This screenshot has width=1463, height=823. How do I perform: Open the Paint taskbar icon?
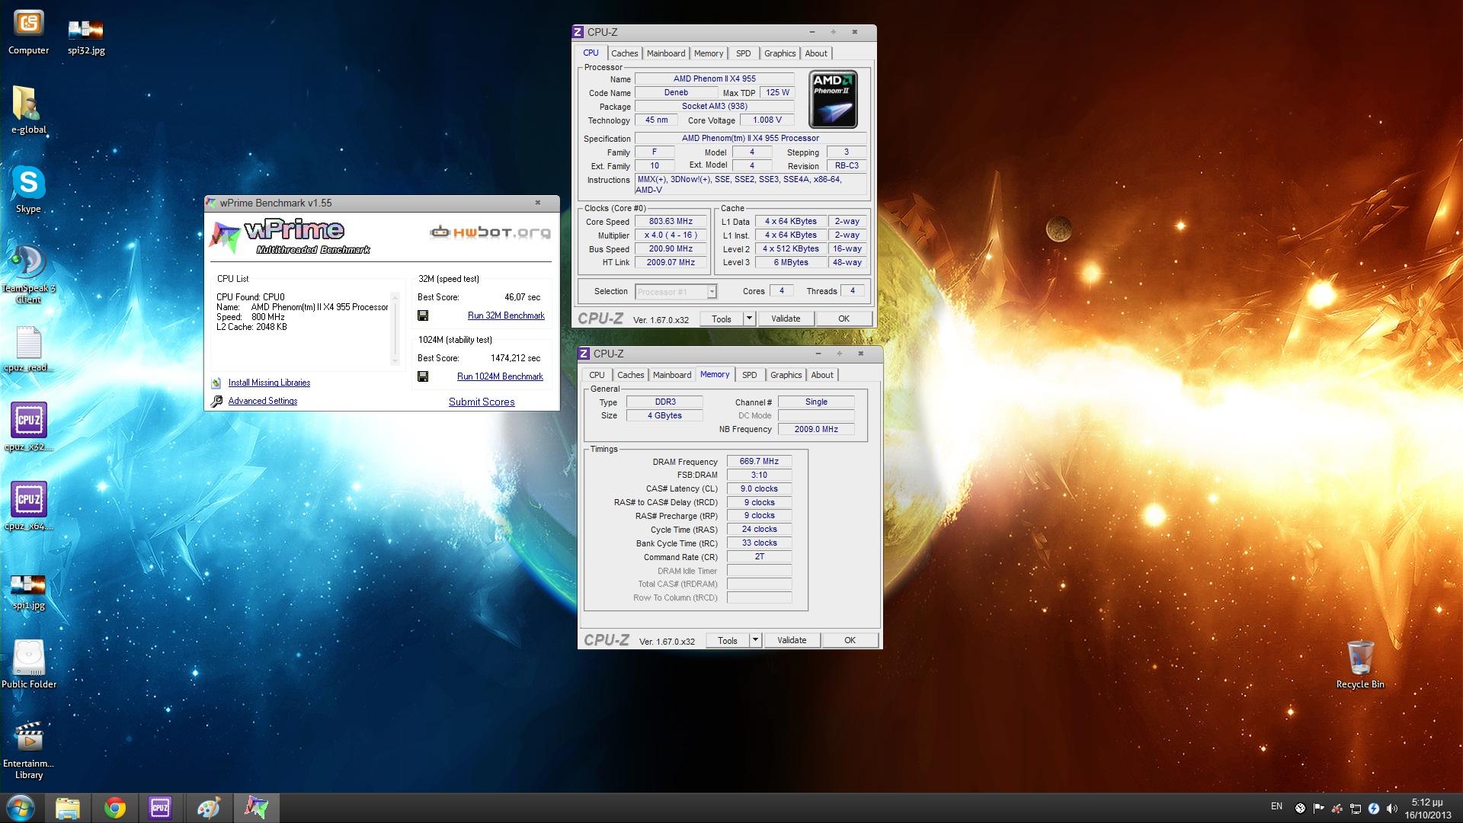208,808
